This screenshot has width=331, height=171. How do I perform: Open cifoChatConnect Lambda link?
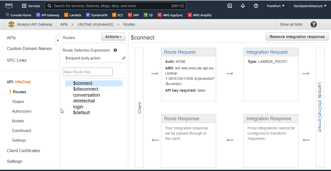pyautogui.click(x=320, y=115)
